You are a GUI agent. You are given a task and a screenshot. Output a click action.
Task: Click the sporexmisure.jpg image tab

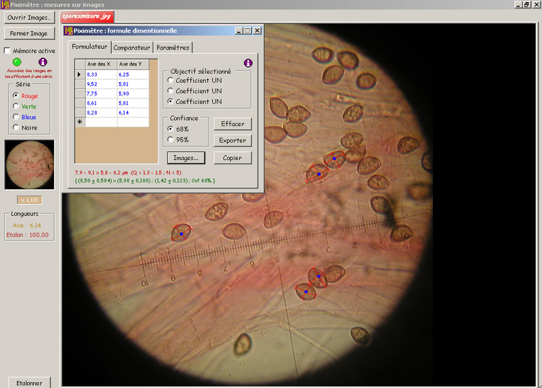(x=86, y=16)
